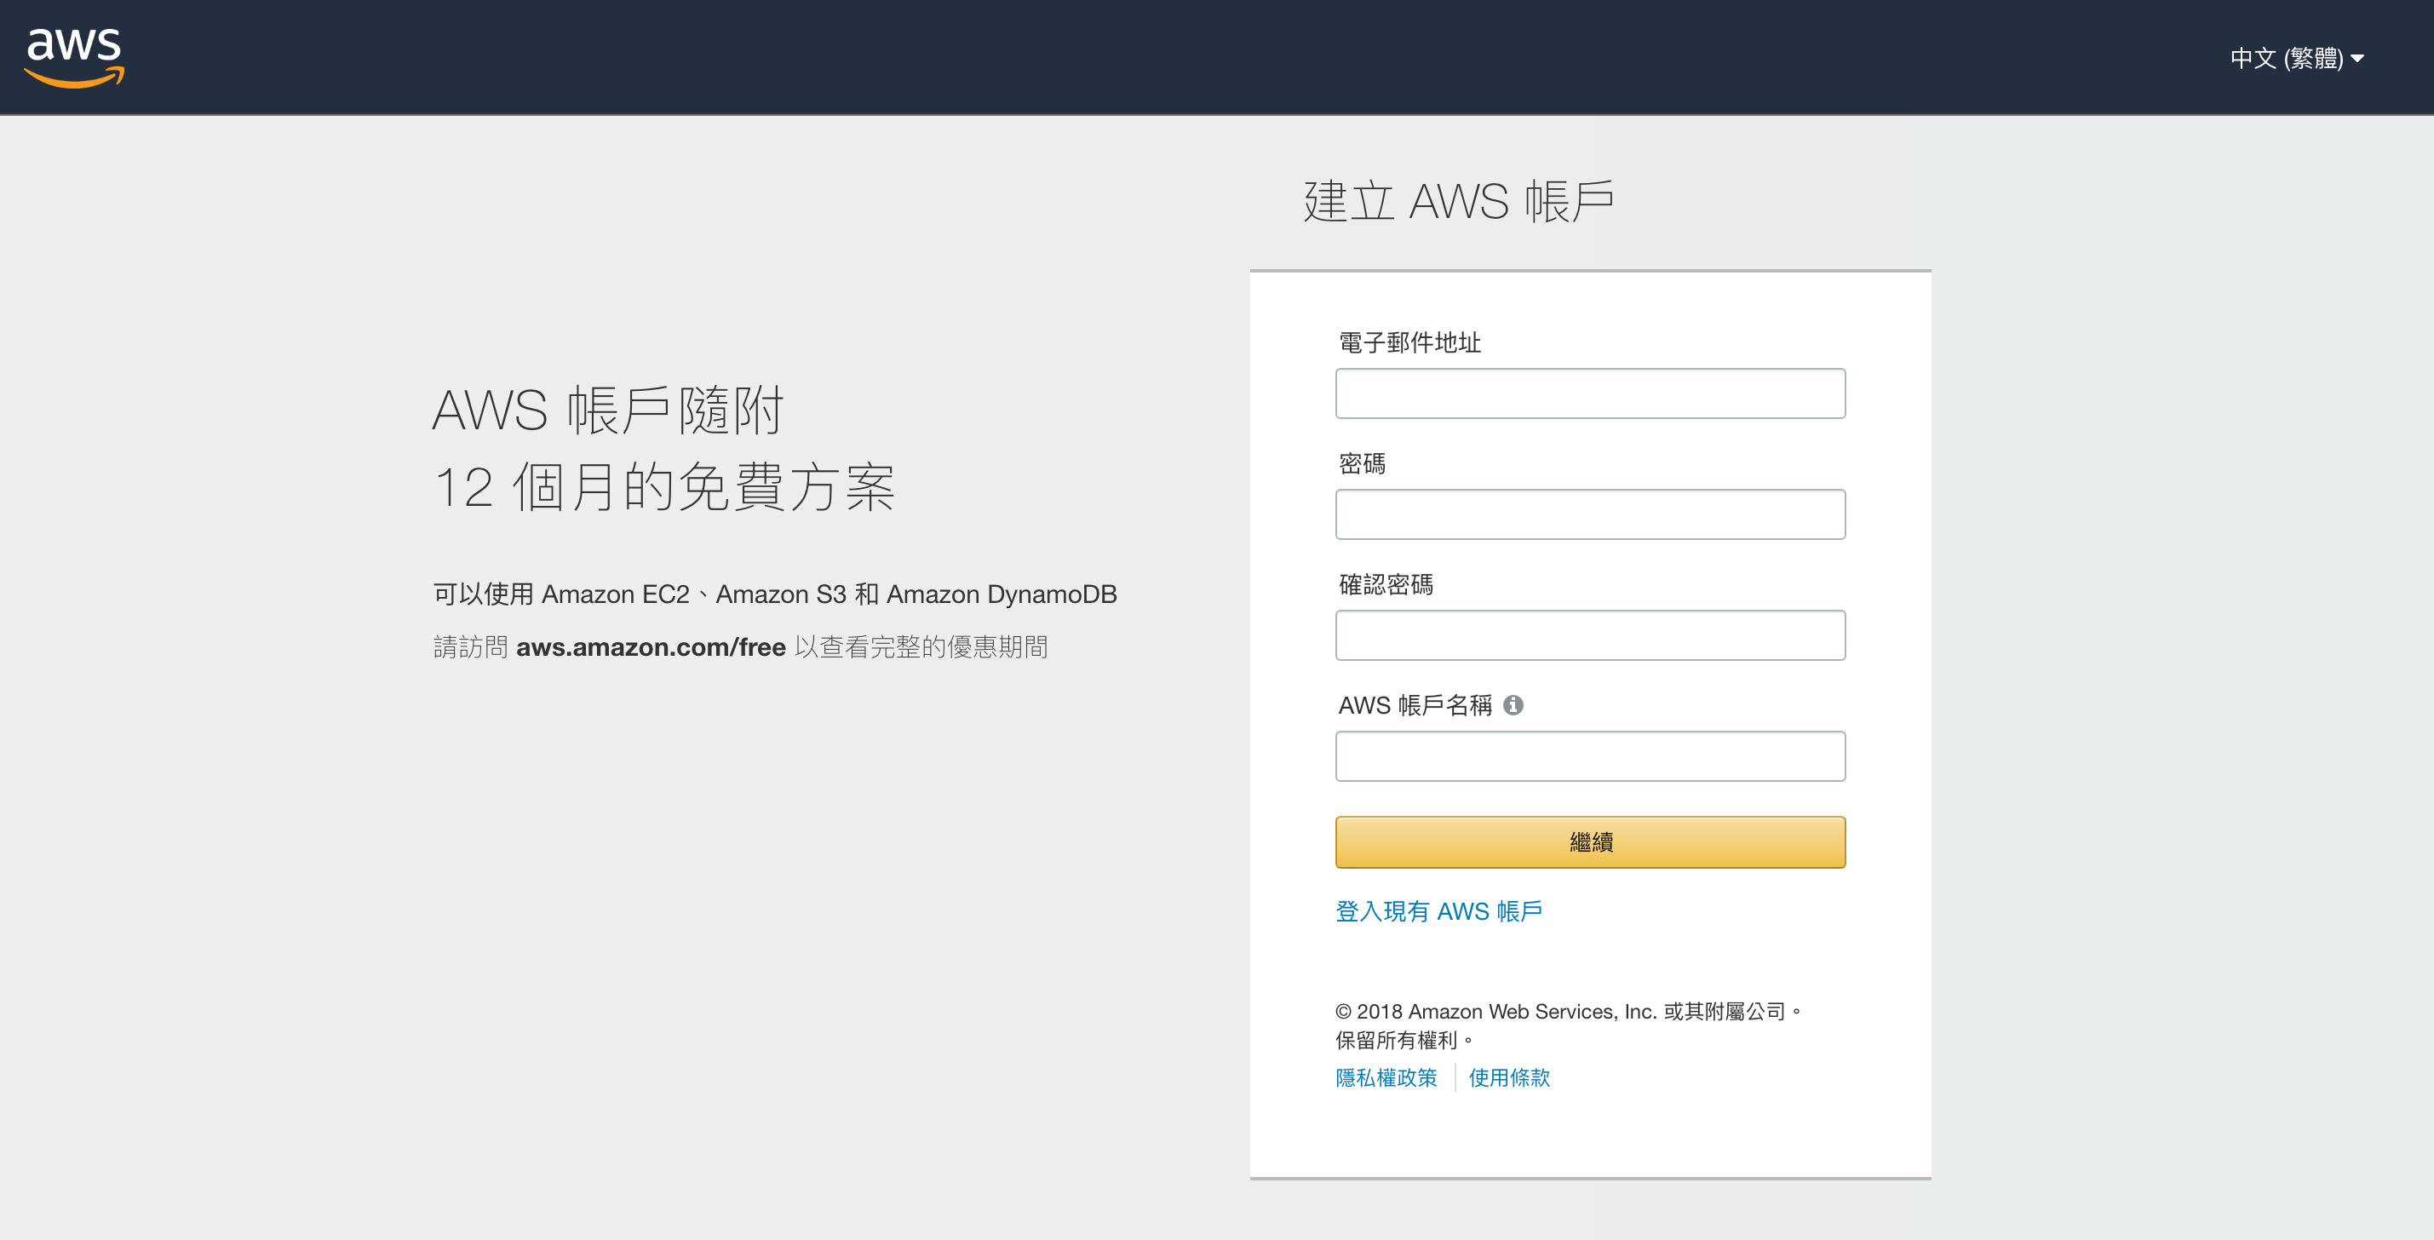Click the Amazon EC2, S3, DynamoDB description line
This screenshot has height=1240, width=2434.
coord(775,594)
